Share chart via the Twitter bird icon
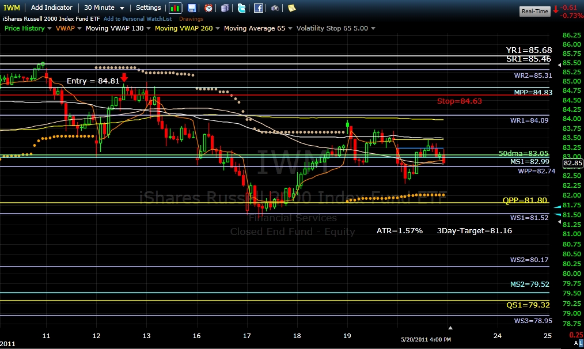Image resolution: width=584 pixels, height=349 pixels. click(242, 8)
